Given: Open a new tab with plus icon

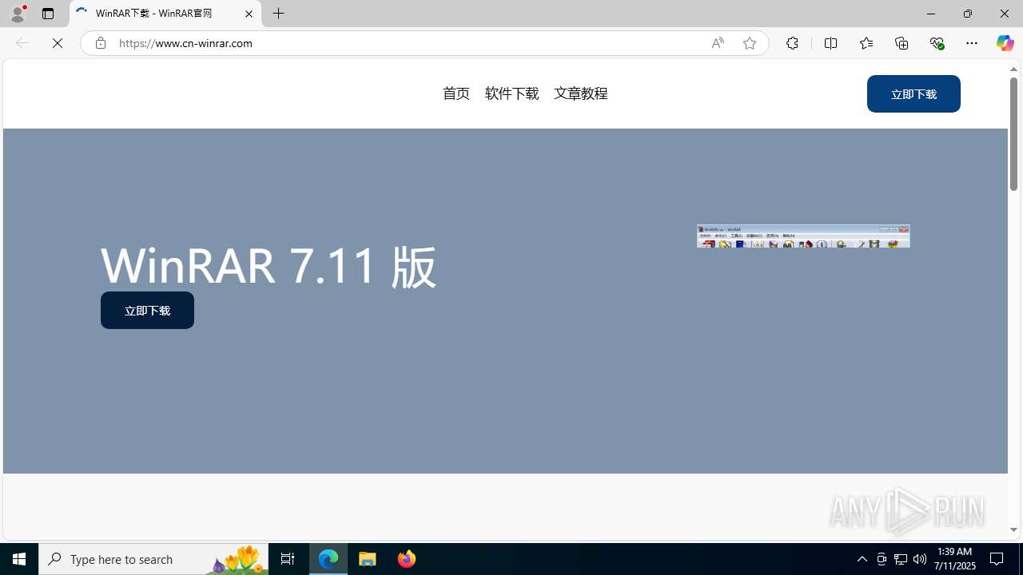Looking at the screenshot, I should click(279, 14).
